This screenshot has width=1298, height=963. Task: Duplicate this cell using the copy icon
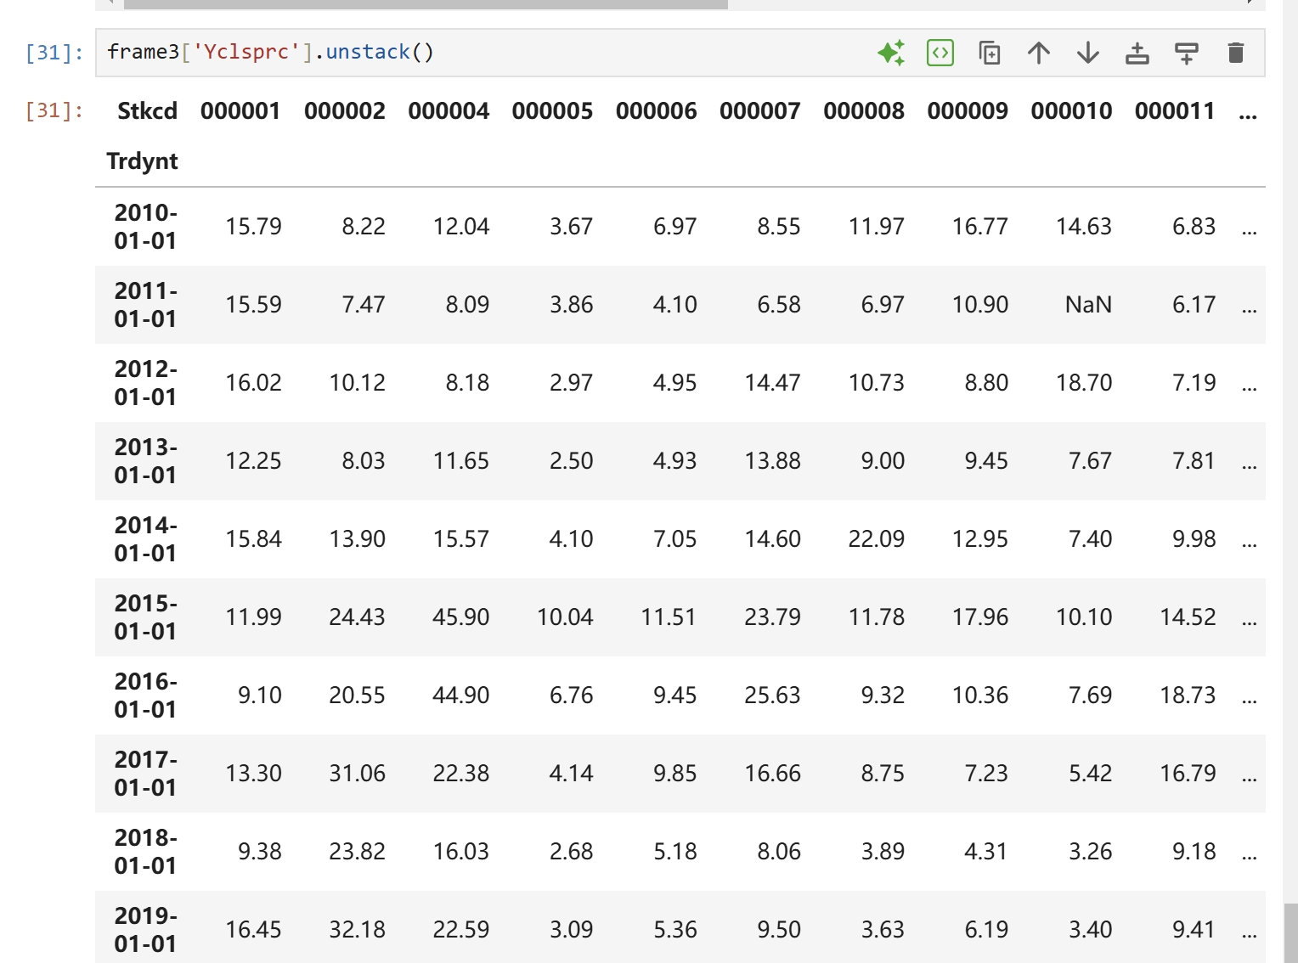tap(989, 53)
